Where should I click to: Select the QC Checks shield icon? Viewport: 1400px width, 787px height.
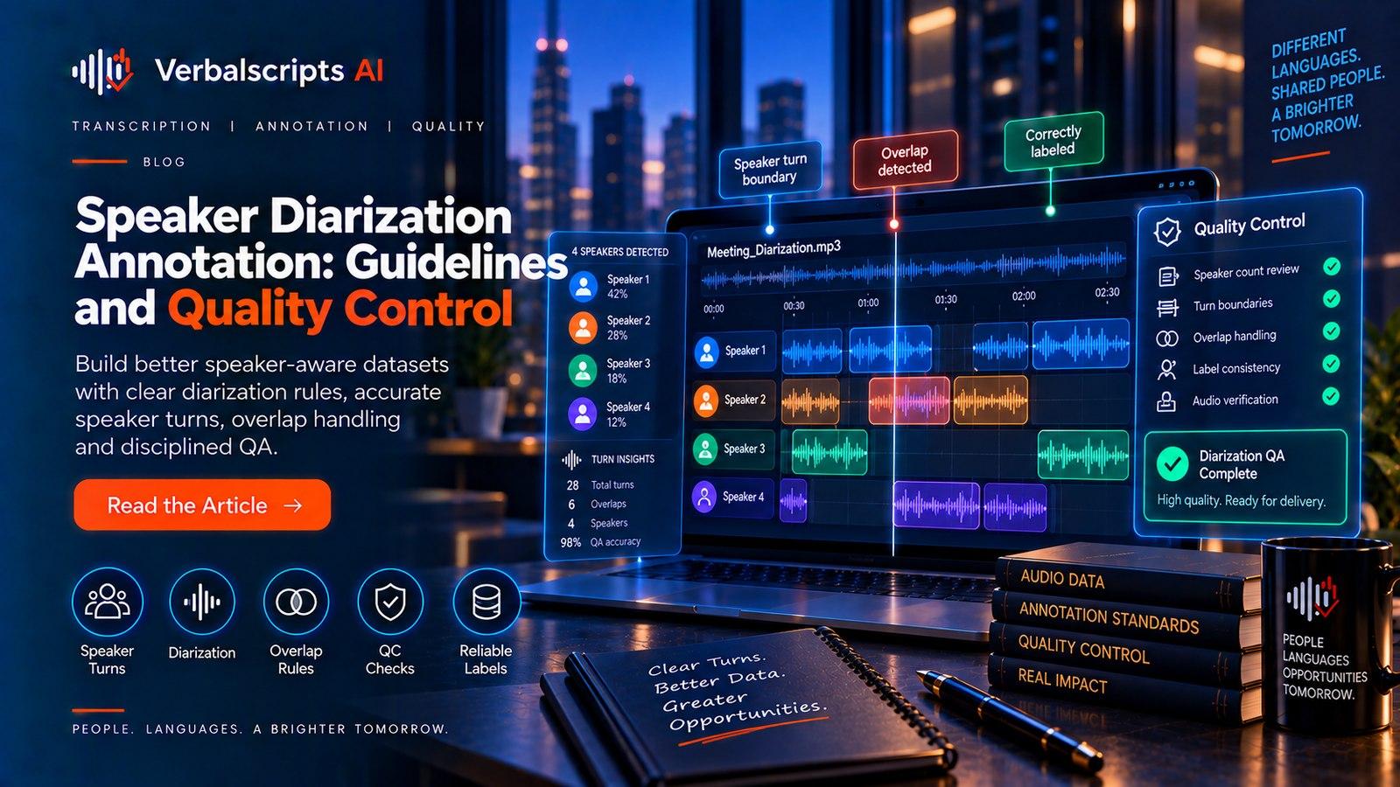390,602
